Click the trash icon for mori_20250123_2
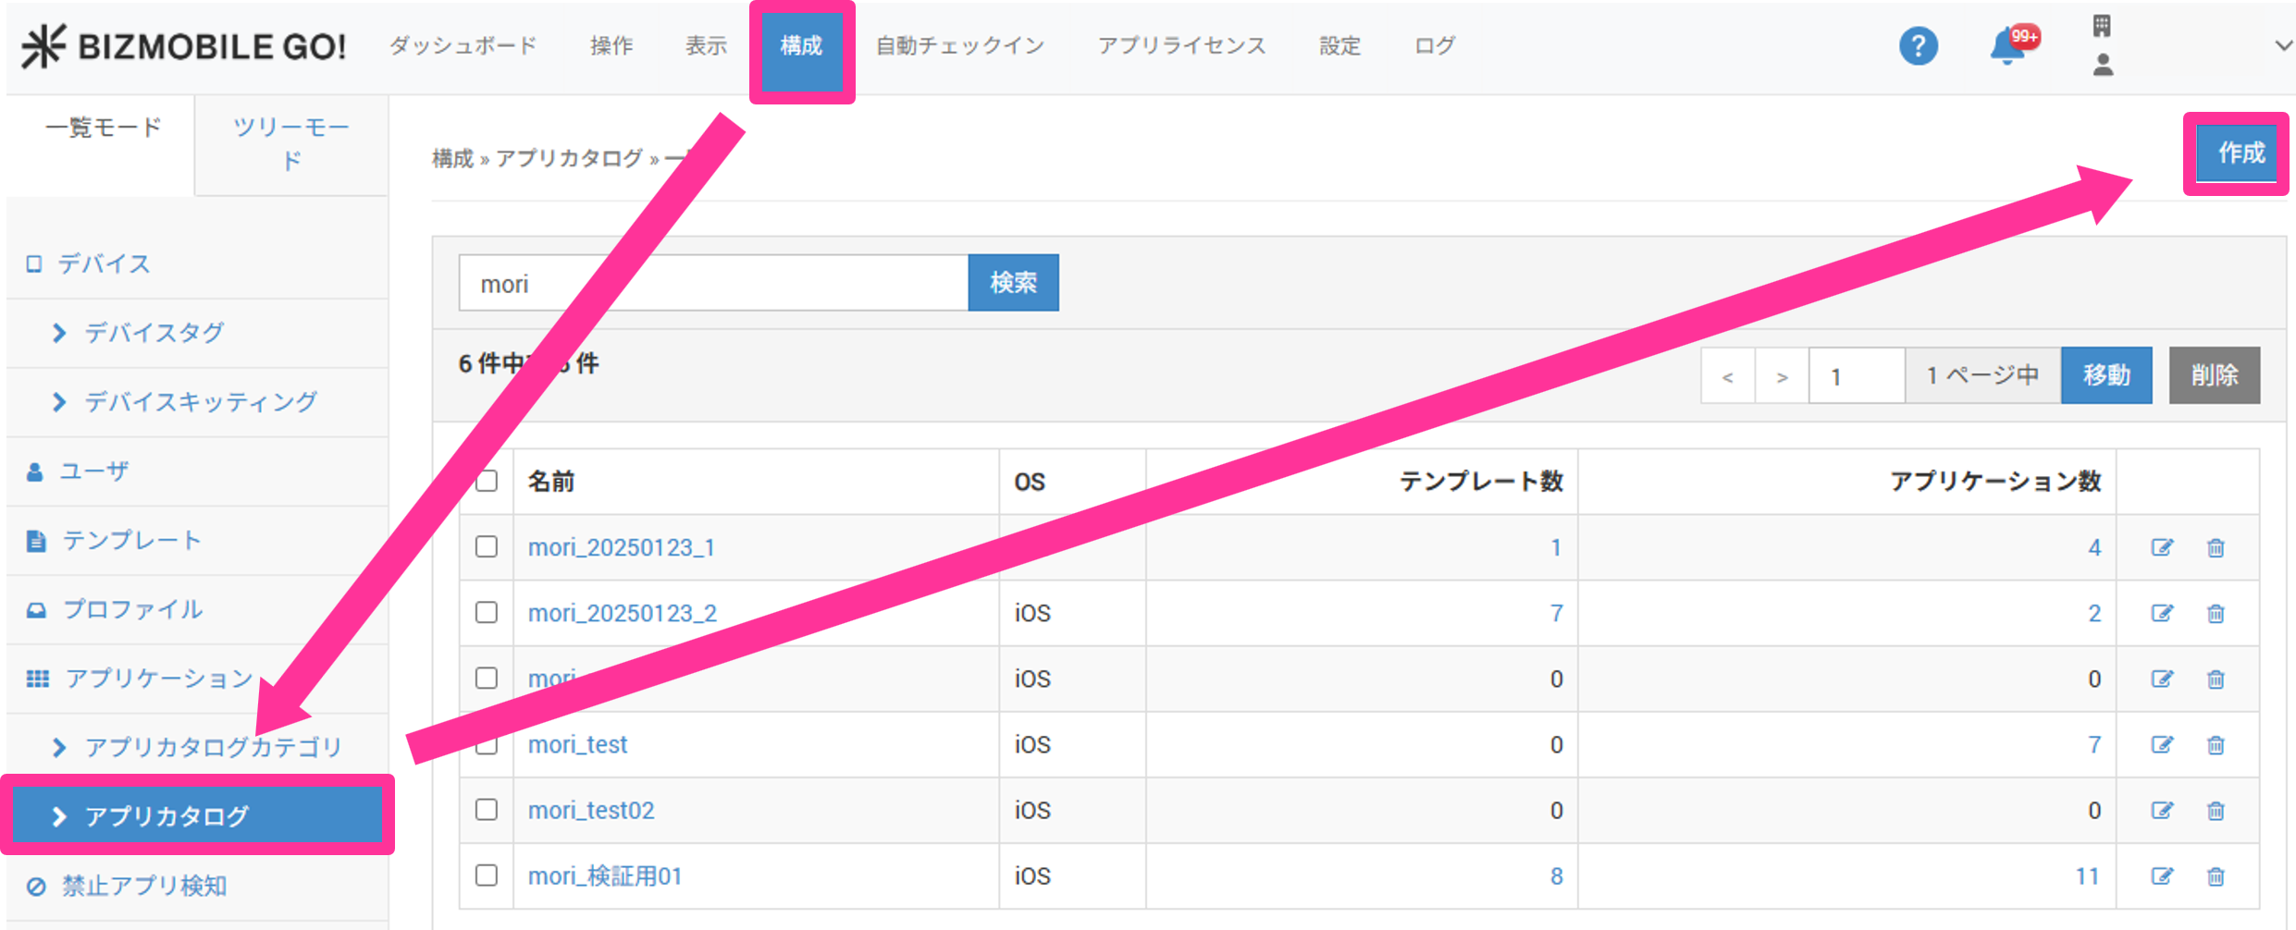Screen dimensions: 2296x930 point(2216,613)
